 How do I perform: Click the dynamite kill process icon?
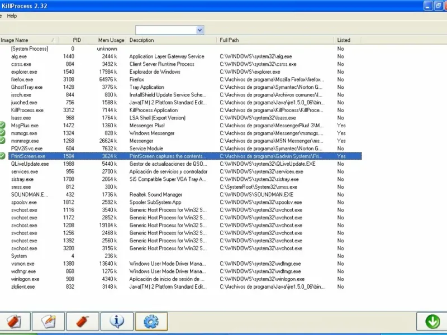pyautogui.click(x=83, y=322)
